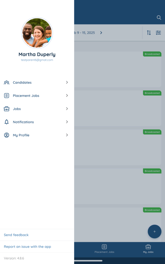Image resolution: width=165 pixels, height=264 pixels.
Task: Select the Jobs menu item
Action: click(17, 109)
